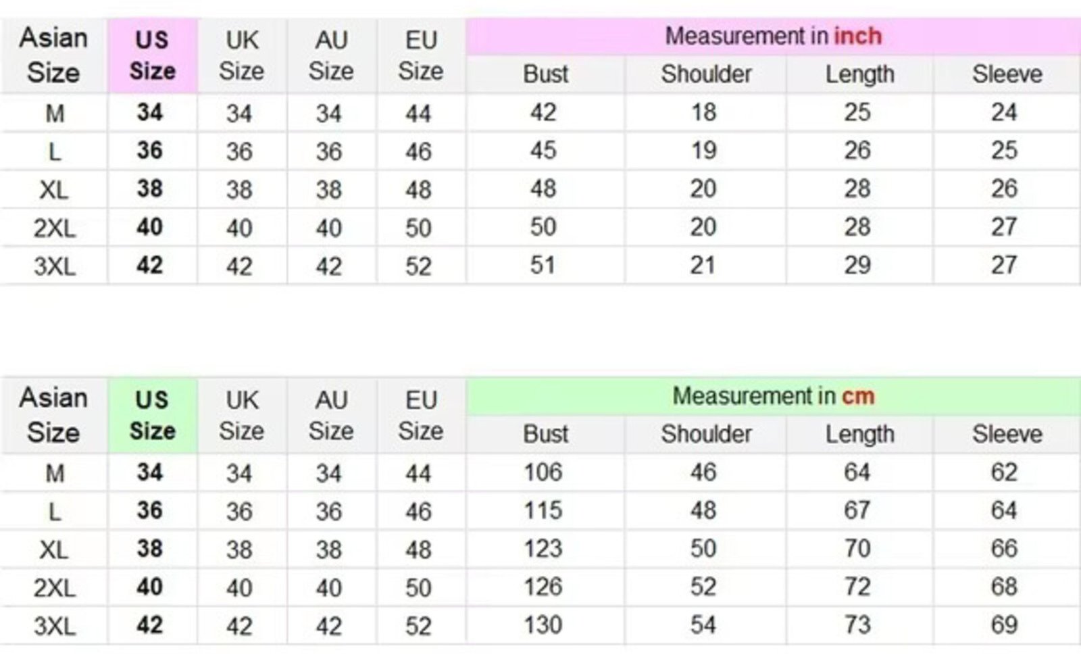Click the green US Size header

[152, 416]
